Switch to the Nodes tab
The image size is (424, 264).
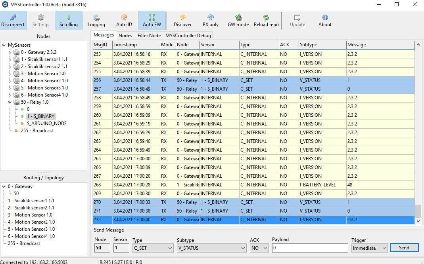125,35
